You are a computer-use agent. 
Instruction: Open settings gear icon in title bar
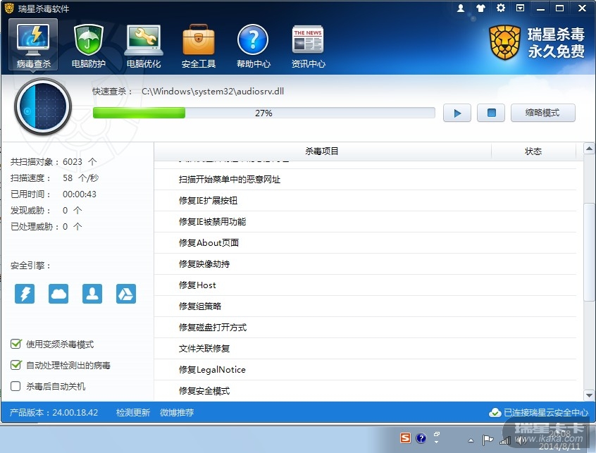click(501, 8)
